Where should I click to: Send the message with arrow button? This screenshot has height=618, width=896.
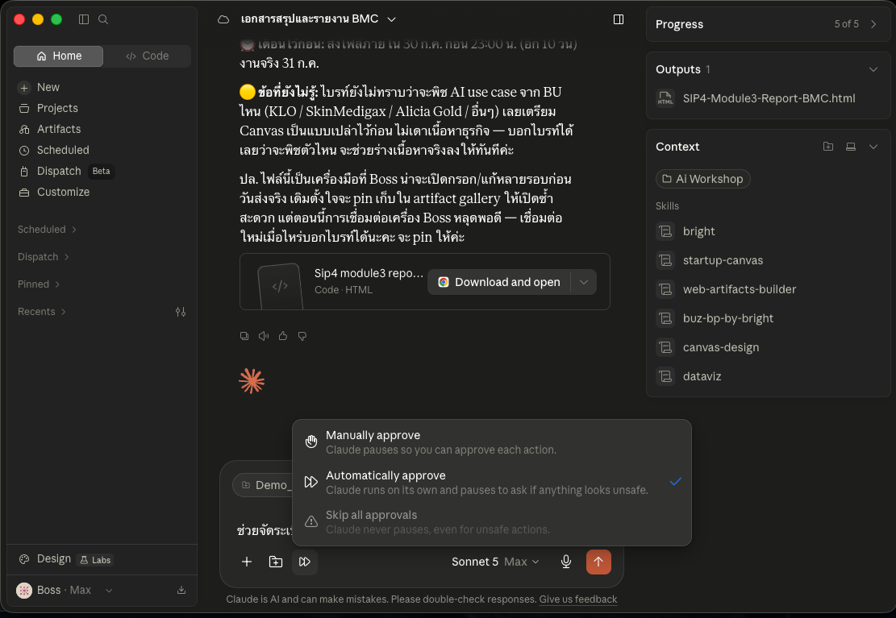pyautogui.click(x=598, y=562)
